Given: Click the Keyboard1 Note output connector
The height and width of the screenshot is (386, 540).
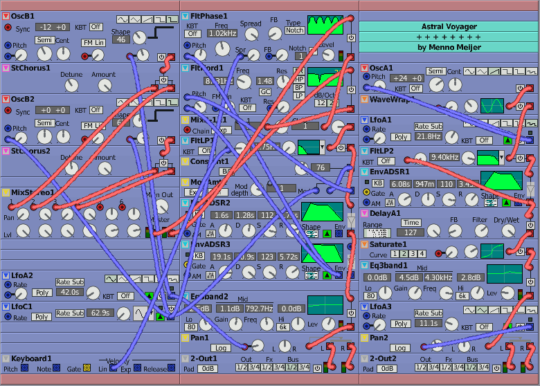Looking at the screenshot, I should pos(56,368).
